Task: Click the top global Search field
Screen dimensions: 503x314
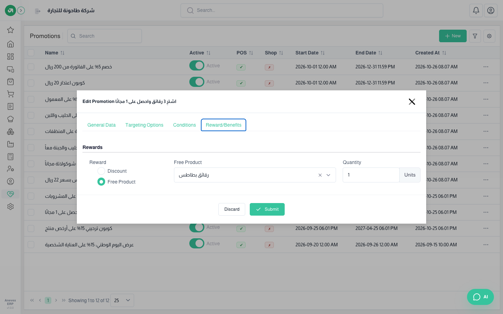Action: [282, 10]
